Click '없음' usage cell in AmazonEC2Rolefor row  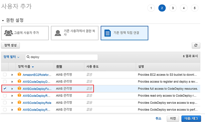(89, 75)
